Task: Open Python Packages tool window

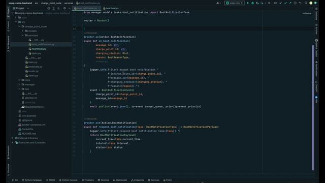Action: click(x=31, y=180)
